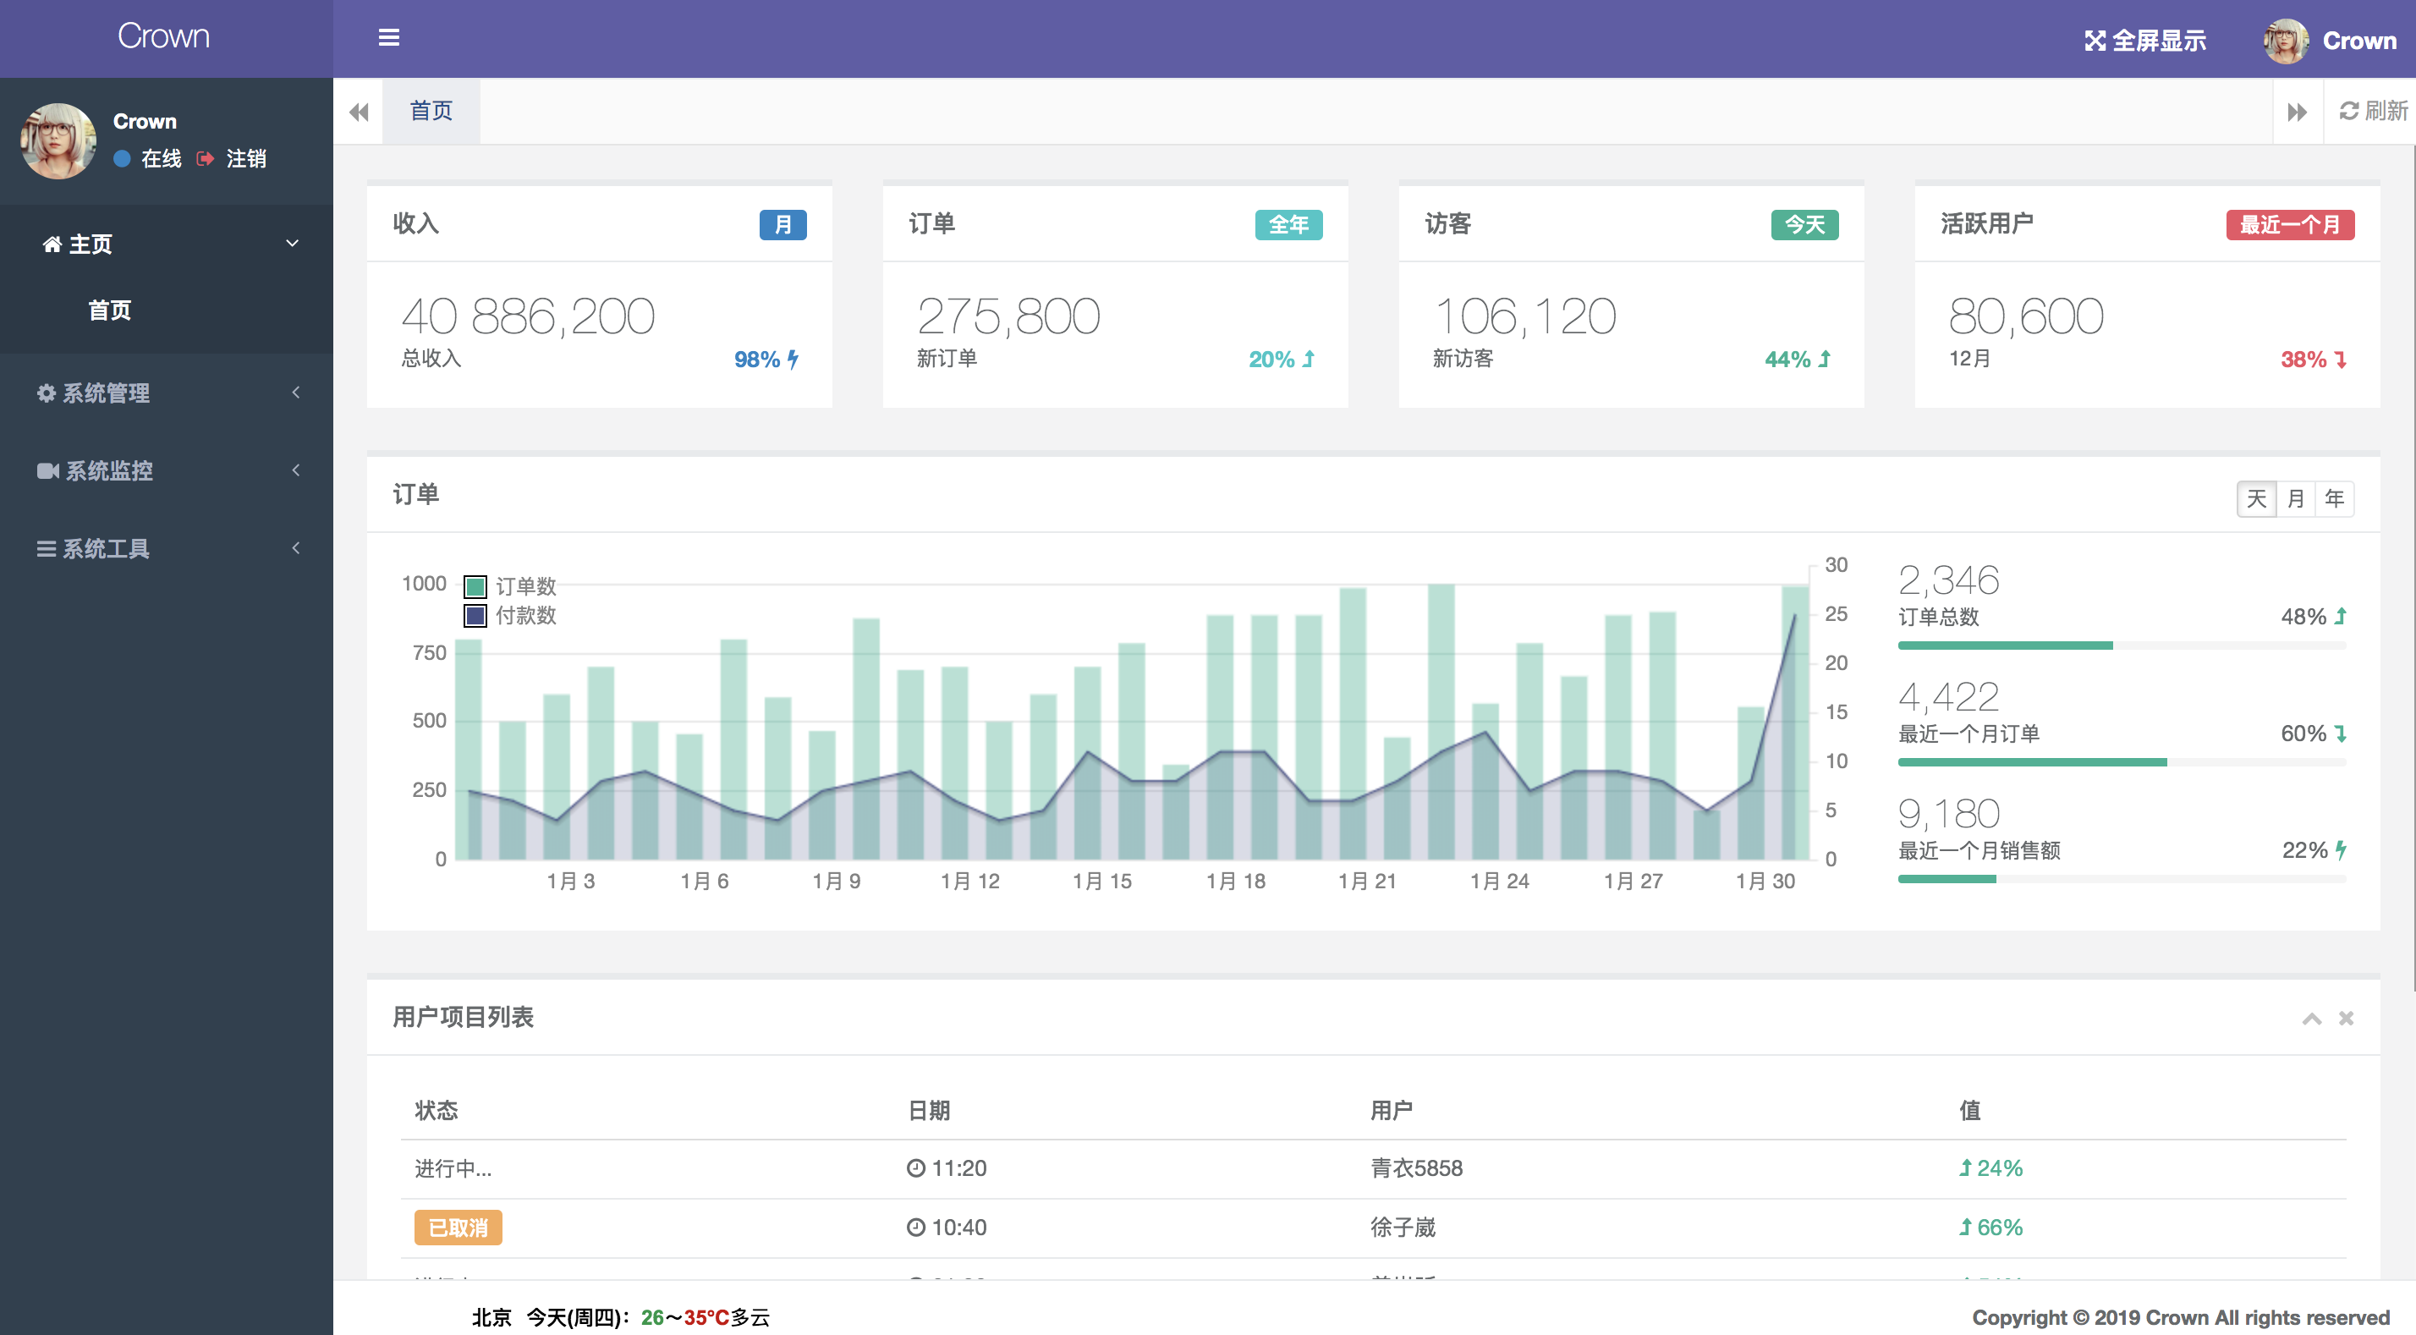Click the 订单数 green legend swatch

[x=475, y=586]
